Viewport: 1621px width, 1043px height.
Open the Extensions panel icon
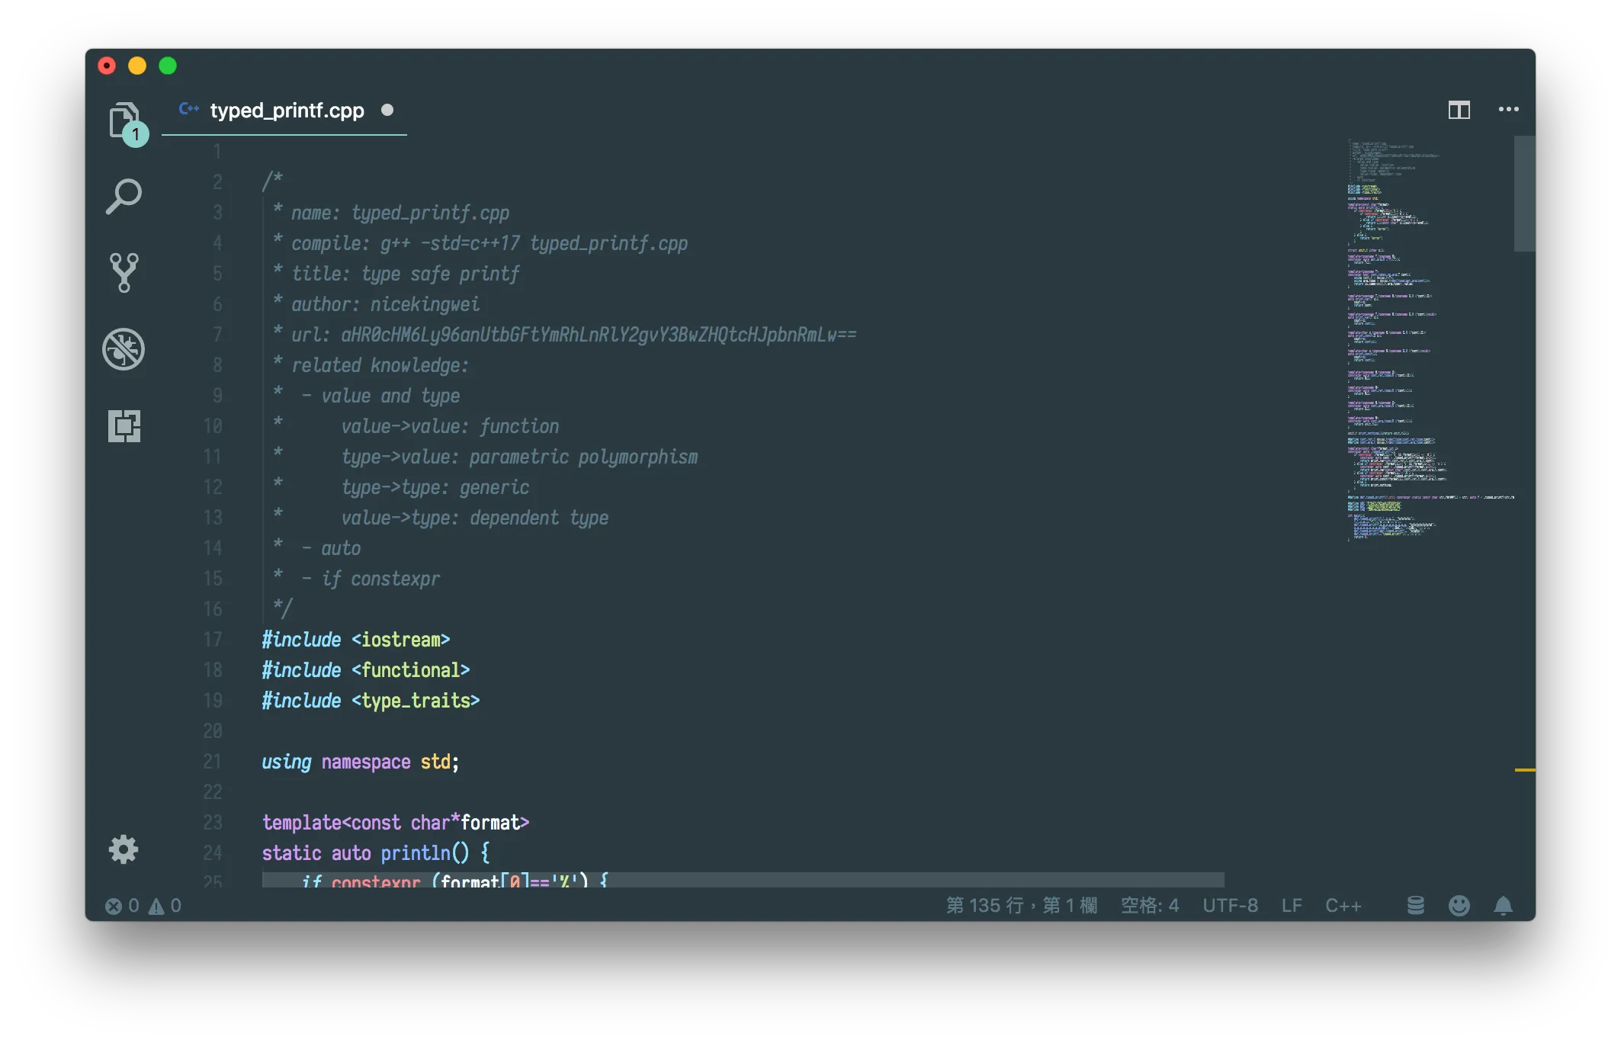click(x=124, y=425)
